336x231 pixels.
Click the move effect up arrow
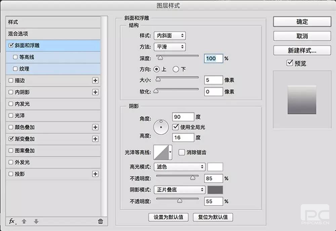pyautogui.click(x=24, y=221)
